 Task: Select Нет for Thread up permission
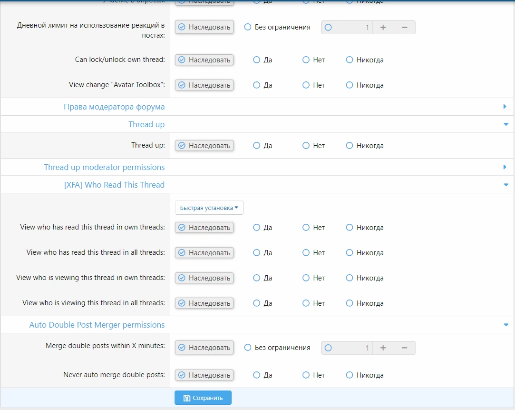pos(306,146)
